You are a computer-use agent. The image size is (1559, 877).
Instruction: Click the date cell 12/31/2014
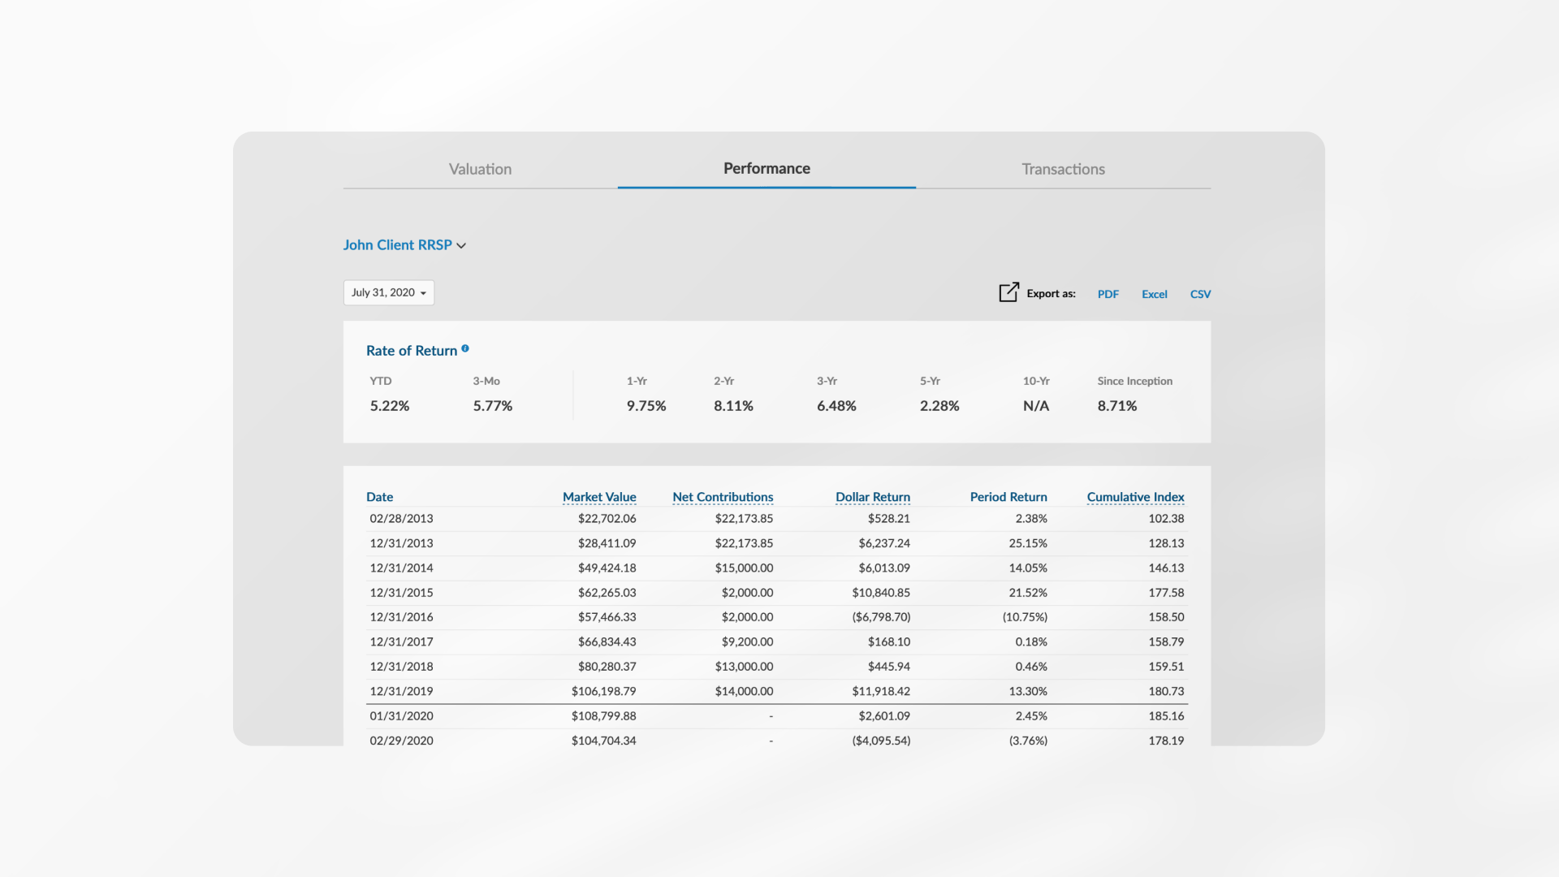(401, 568)
